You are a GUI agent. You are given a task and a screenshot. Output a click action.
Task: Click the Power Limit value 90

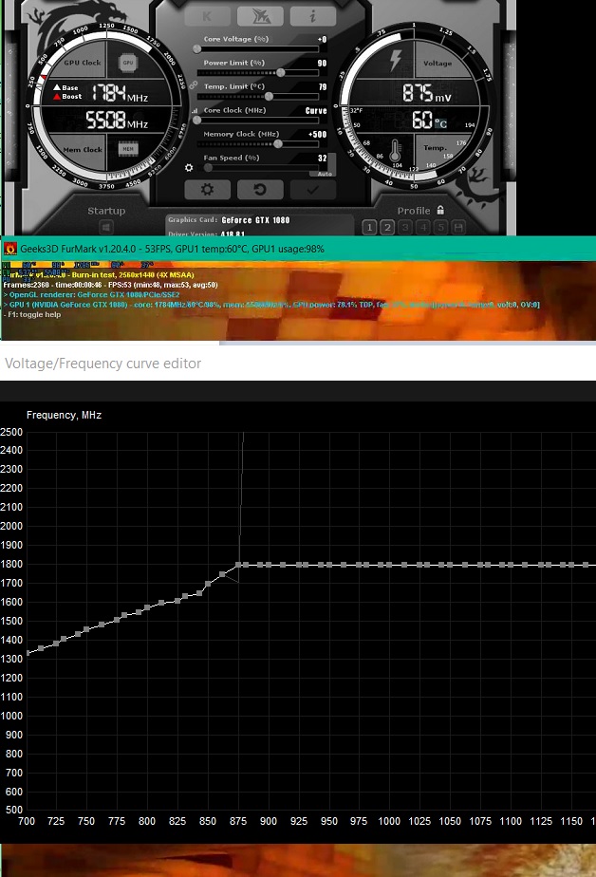pyautogui.click(x=322, y=64)
